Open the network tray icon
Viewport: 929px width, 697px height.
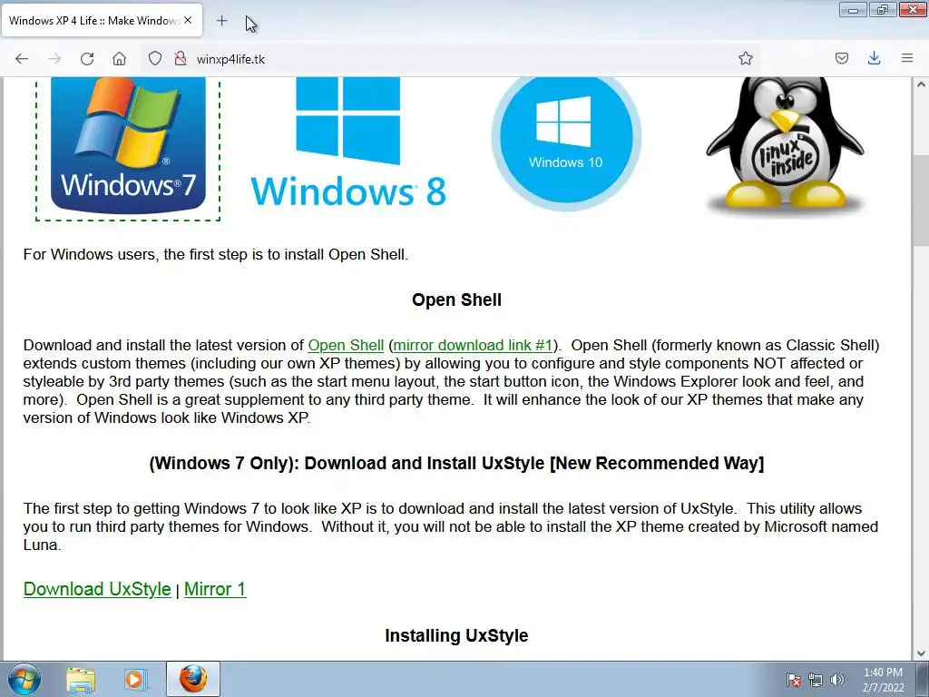pos(816,680)
